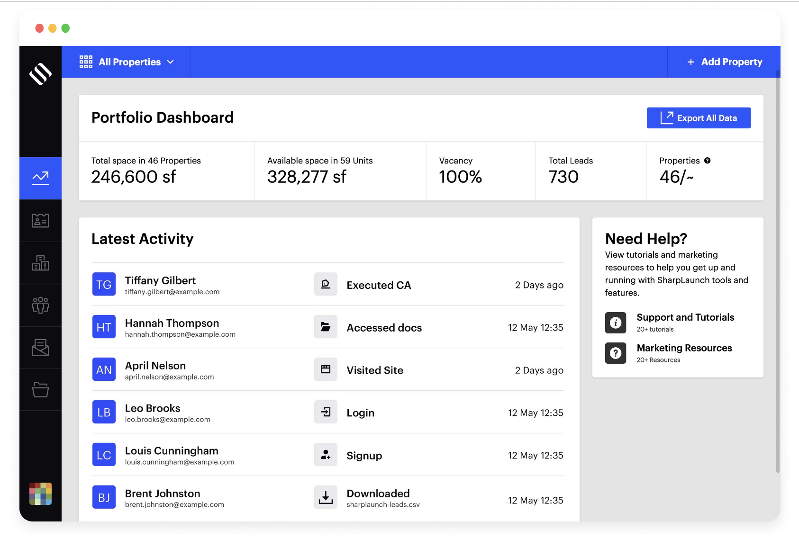This screenshot has width=799, height=539.
Task: Click sharplaunch-leads.csv file name
Action: pos(383,505)
